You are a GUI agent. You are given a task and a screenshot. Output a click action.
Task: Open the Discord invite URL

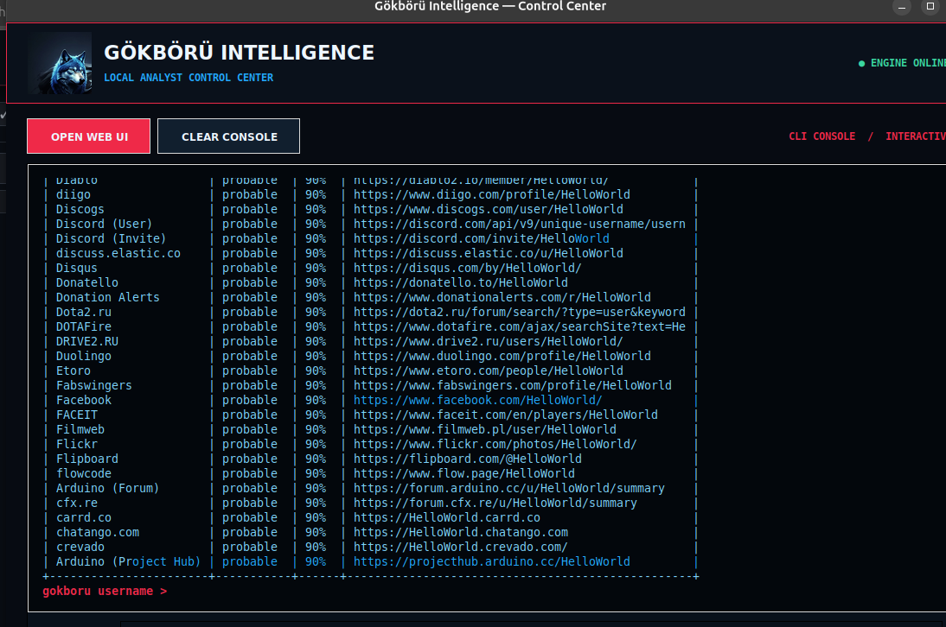pyautogui.click(x=482, y=238)
